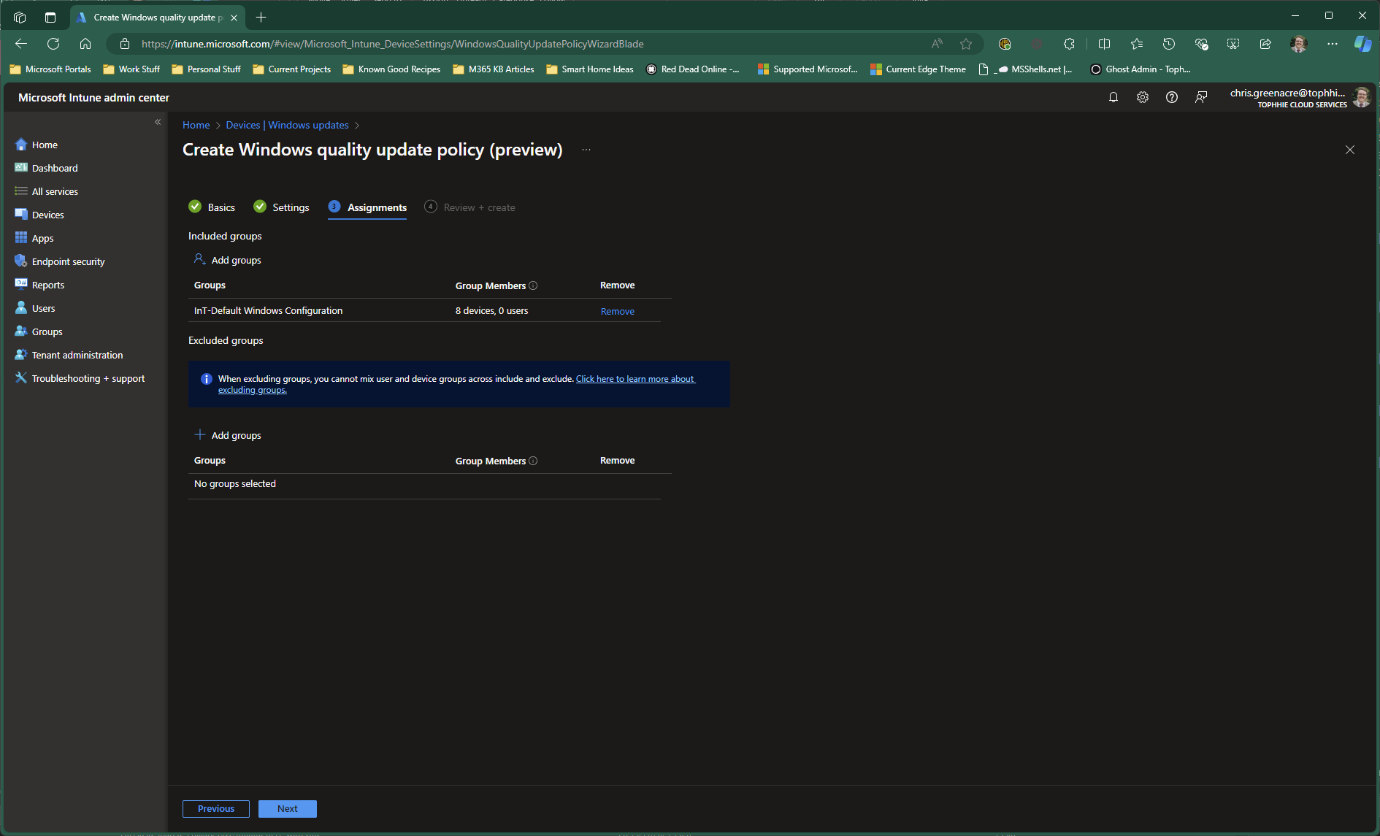
Task: Collapse the left navigation sidebar
Action: (x=158, y=122)
